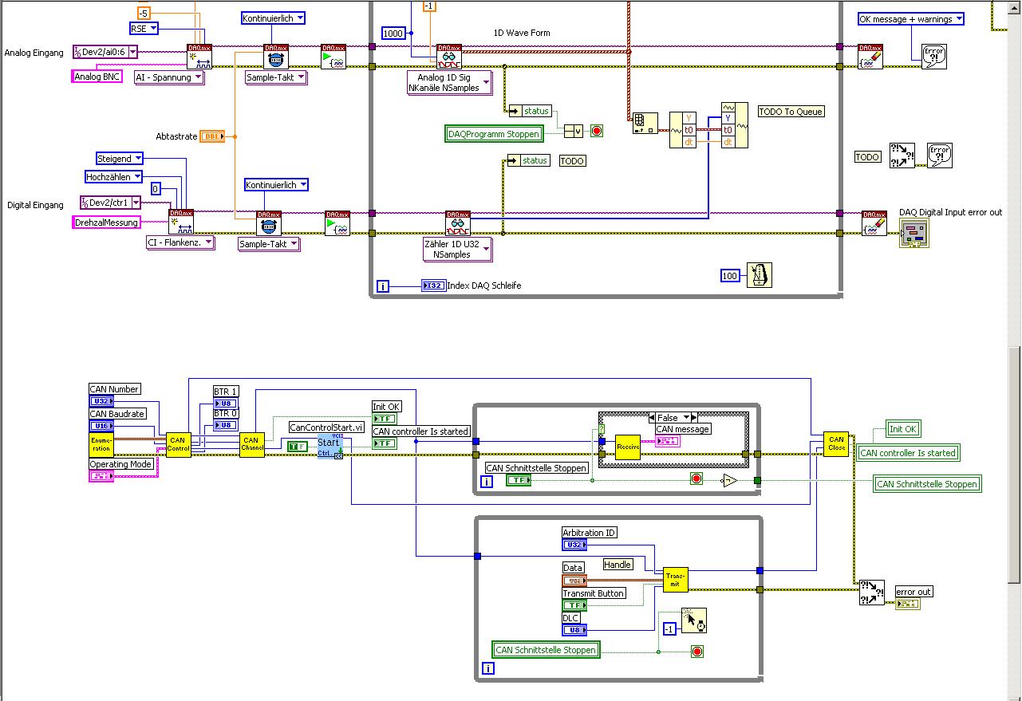Click the vertical scrollbar thumb at the right edge

click(1015, 464)
